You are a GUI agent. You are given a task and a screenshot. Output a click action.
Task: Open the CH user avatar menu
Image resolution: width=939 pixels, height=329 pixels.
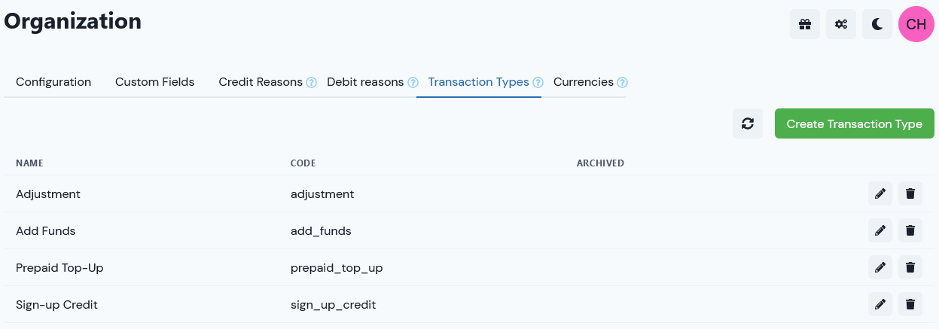(916, 24)
